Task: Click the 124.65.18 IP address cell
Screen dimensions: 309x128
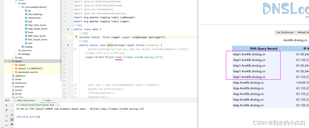Action: (x=302, y=83)
